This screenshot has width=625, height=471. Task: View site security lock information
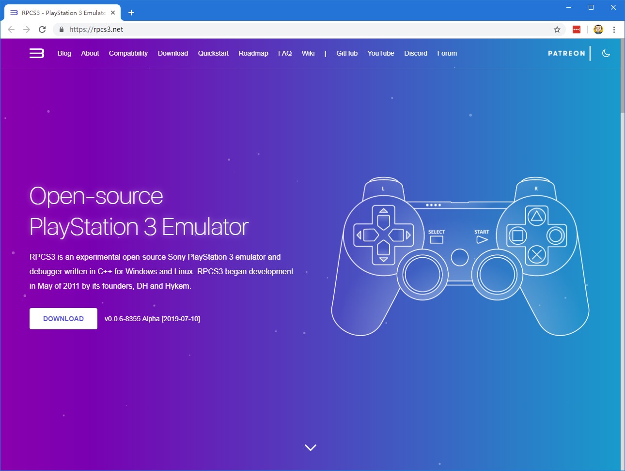pyautogui.click(x=62, y=29)
